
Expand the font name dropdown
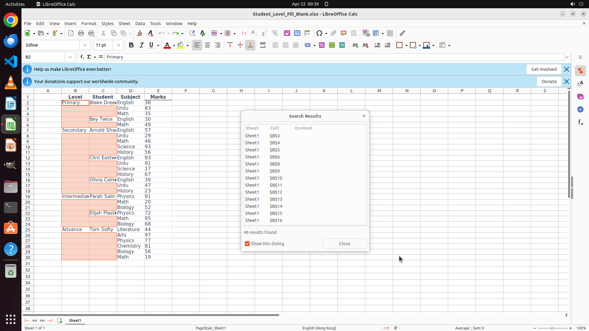coord(85,45)
